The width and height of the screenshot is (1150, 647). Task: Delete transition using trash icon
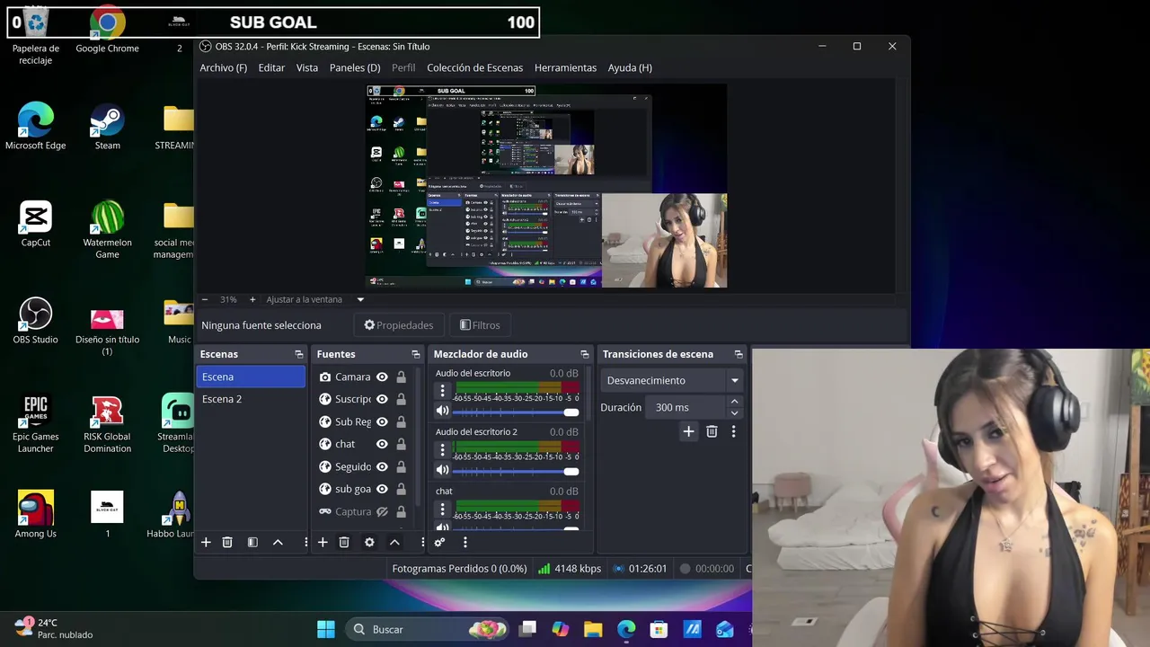(712, 431)
